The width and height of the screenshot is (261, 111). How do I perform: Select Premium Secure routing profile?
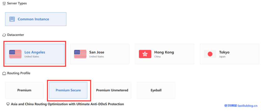click(68, 90)
